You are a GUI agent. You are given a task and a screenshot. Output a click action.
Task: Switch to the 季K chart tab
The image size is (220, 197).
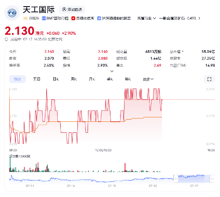pyautogui.click(x=110, y=79)
